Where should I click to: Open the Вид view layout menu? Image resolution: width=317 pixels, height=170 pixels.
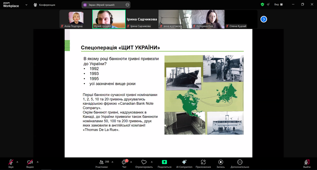(278, 4)
